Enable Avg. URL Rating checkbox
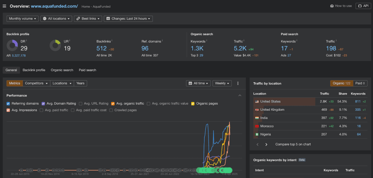 tap(81, 104)
